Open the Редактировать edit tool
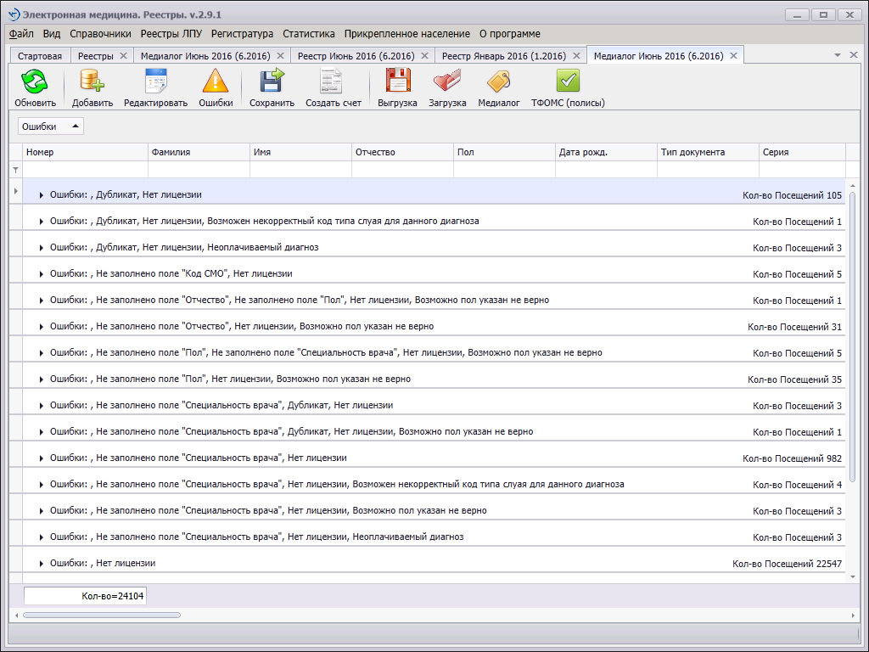Screen dimensions: 869x652 [x=156, y=81]
